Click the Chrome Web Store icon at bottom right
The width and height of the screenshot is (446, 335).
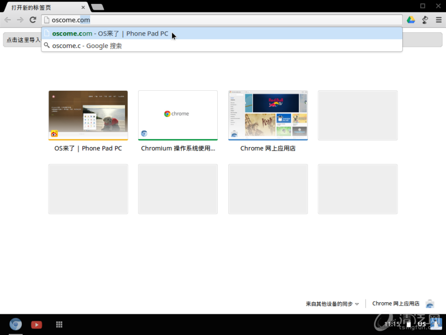[430, 304]
